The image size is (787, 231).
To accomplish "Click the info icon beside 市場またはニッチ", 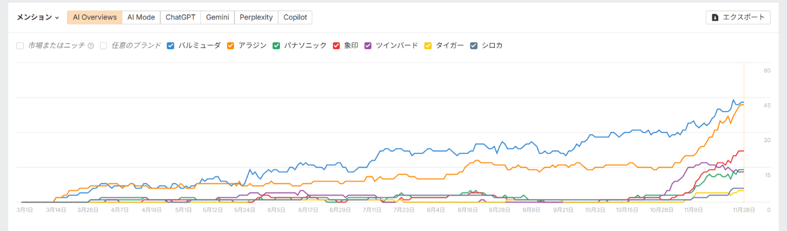I will pyautogui.click(x=91, y=45).
